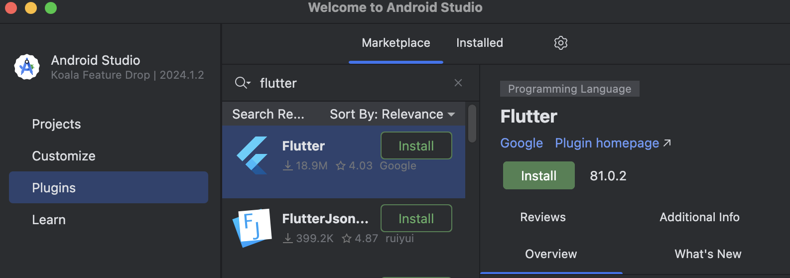Viewport: 790px width, 278px height.
Task: Open the Additional Info tab
Action: tap(699, 217)
